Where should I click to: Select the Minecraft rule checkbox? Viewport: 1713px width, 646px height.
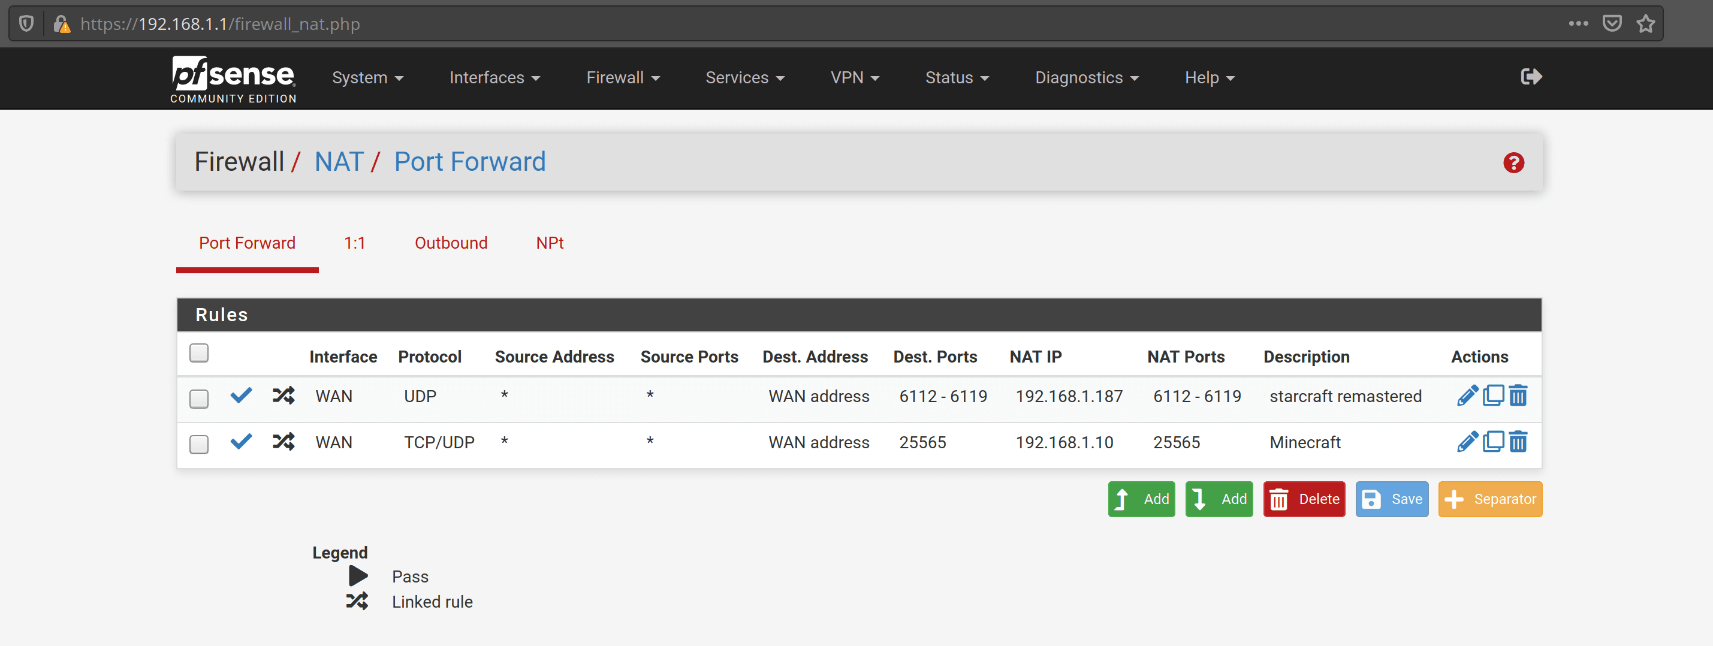[199, 444]
